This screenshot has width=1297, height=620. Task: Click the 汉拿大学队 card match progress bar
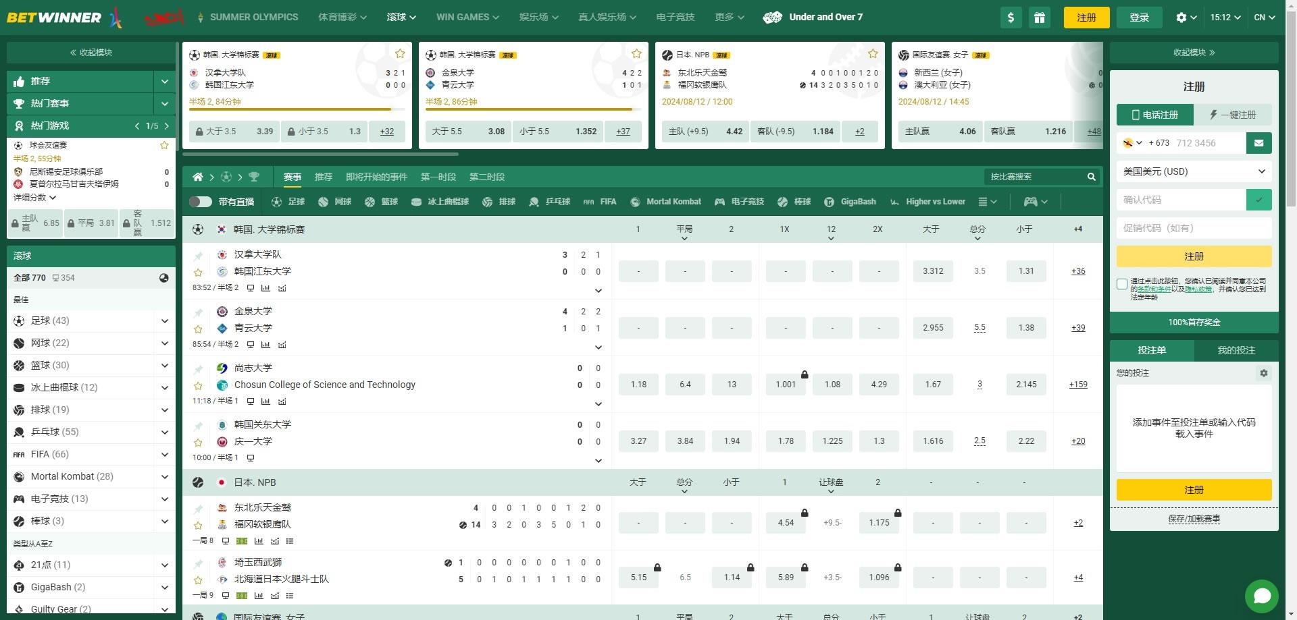point(297,109)
